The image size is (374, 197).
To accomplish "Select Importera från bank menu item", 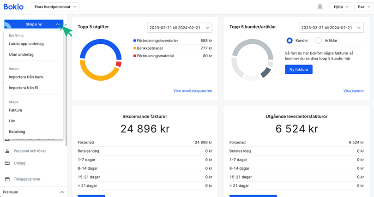I will point(26,77).
